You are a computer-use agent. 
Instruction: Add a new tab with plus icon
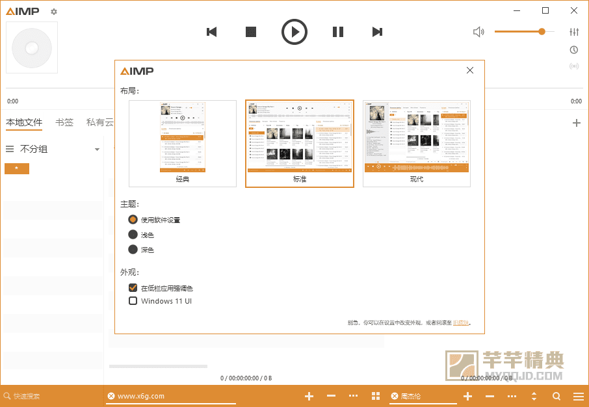coord(576,123)
